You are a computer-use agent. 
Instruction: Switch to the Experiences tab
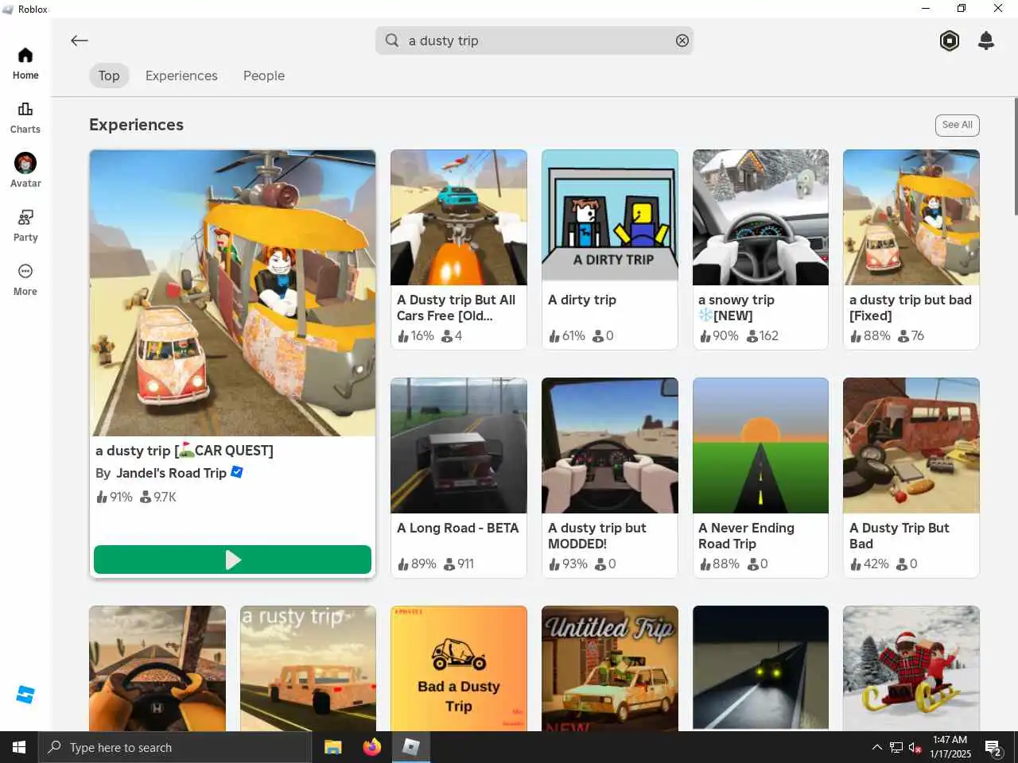(181, 76)
